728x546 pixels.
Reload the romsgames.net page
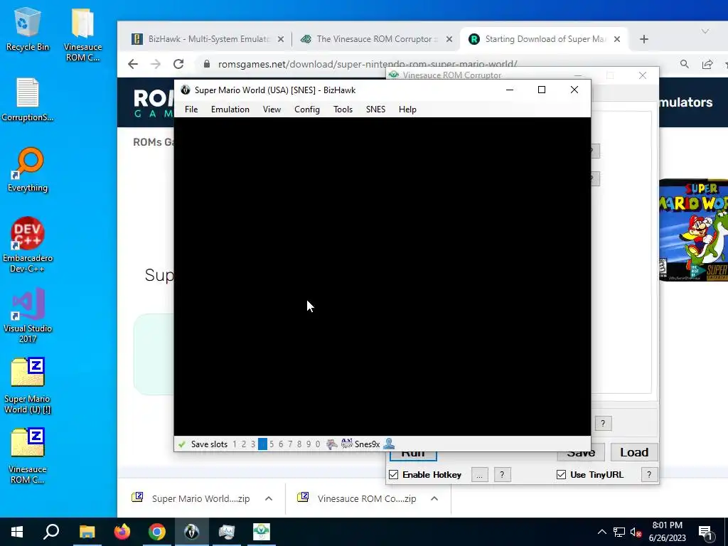point(178,64)
